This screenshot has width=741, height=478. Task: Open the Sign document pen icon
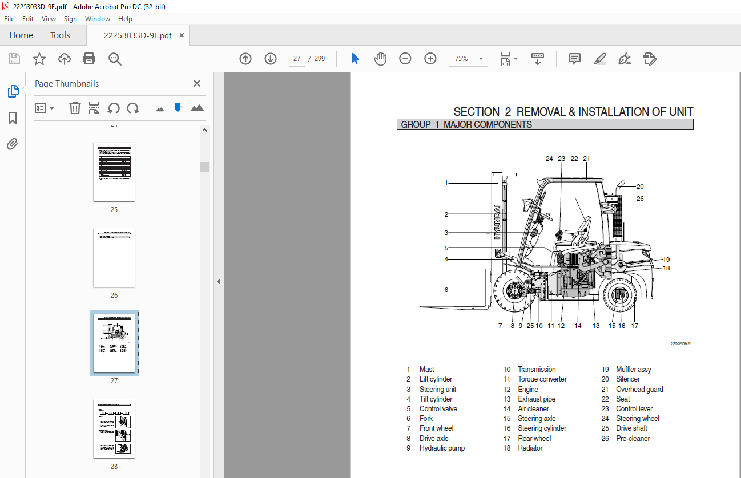pos(625,59)
